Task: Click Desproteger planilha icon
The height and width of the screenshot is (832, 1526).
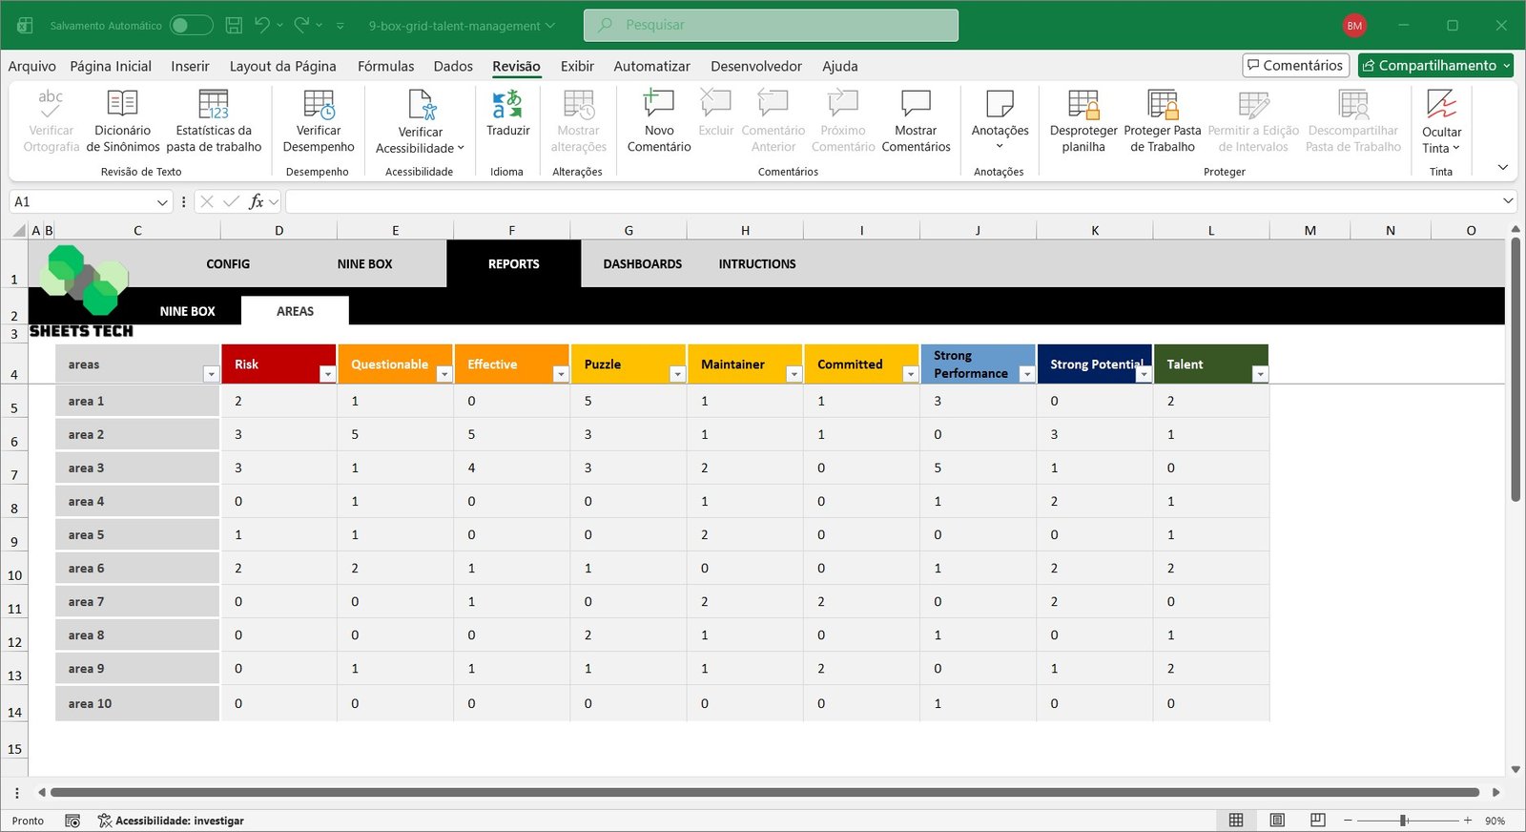Action: pos(1083,103)
